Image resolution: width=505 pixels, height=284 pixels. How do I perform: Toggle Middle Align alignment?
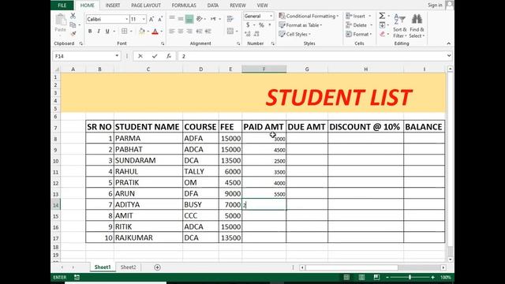(181, 19)
